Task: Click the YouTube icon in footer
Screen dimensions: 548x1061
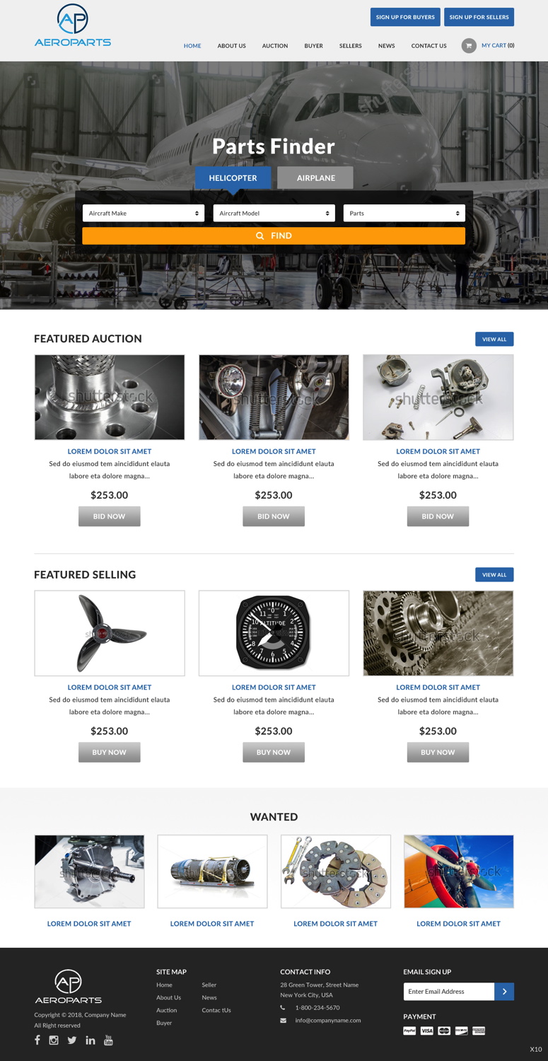Action: [x=108, y=1040]
